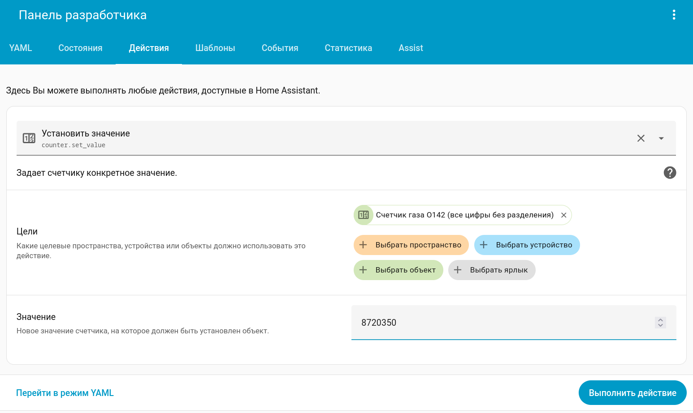Go to the Шаблоны tab
Viewport: 693px width, 413px height.
(x=215, y=48)
